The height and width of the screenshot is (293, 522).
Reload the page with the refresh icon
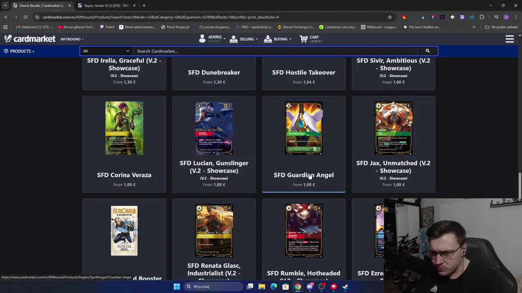tap(25, 17)
